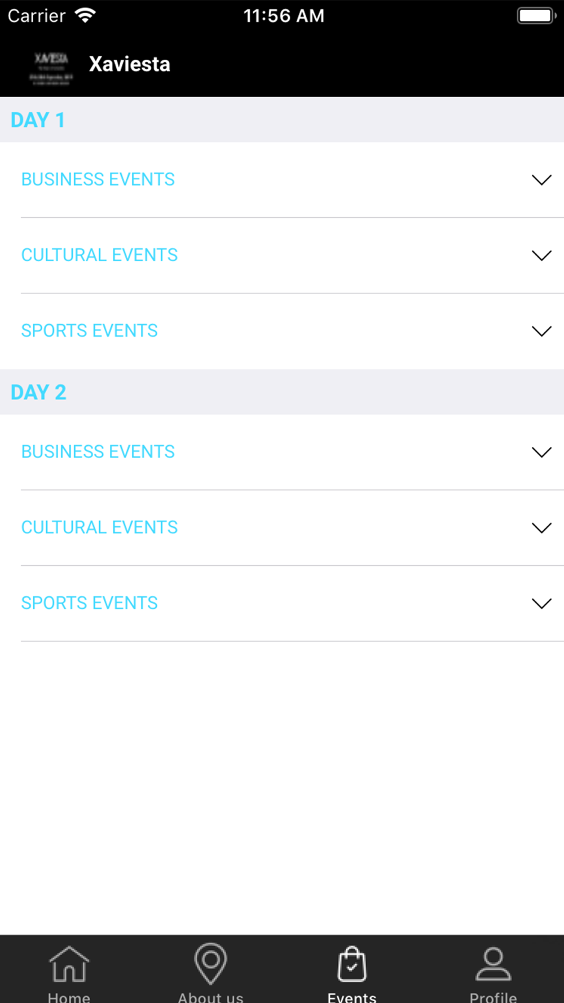Click the Wi-Fi status icon
Screen dimensions: 564x1003
point(85,15)
